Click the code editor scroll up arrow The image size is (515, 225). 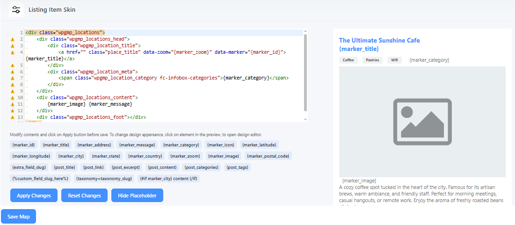(305, 31)
